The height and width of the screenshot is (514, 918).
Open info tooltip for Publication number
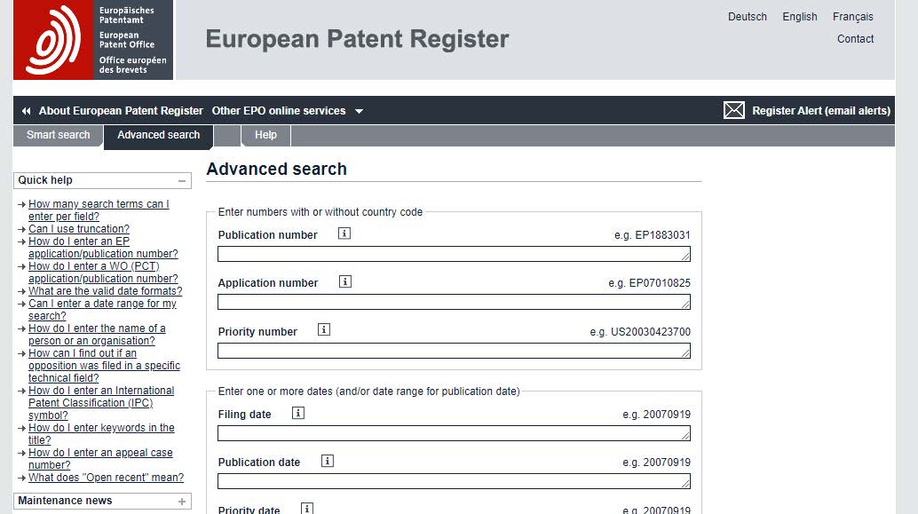tap(344, 233)
